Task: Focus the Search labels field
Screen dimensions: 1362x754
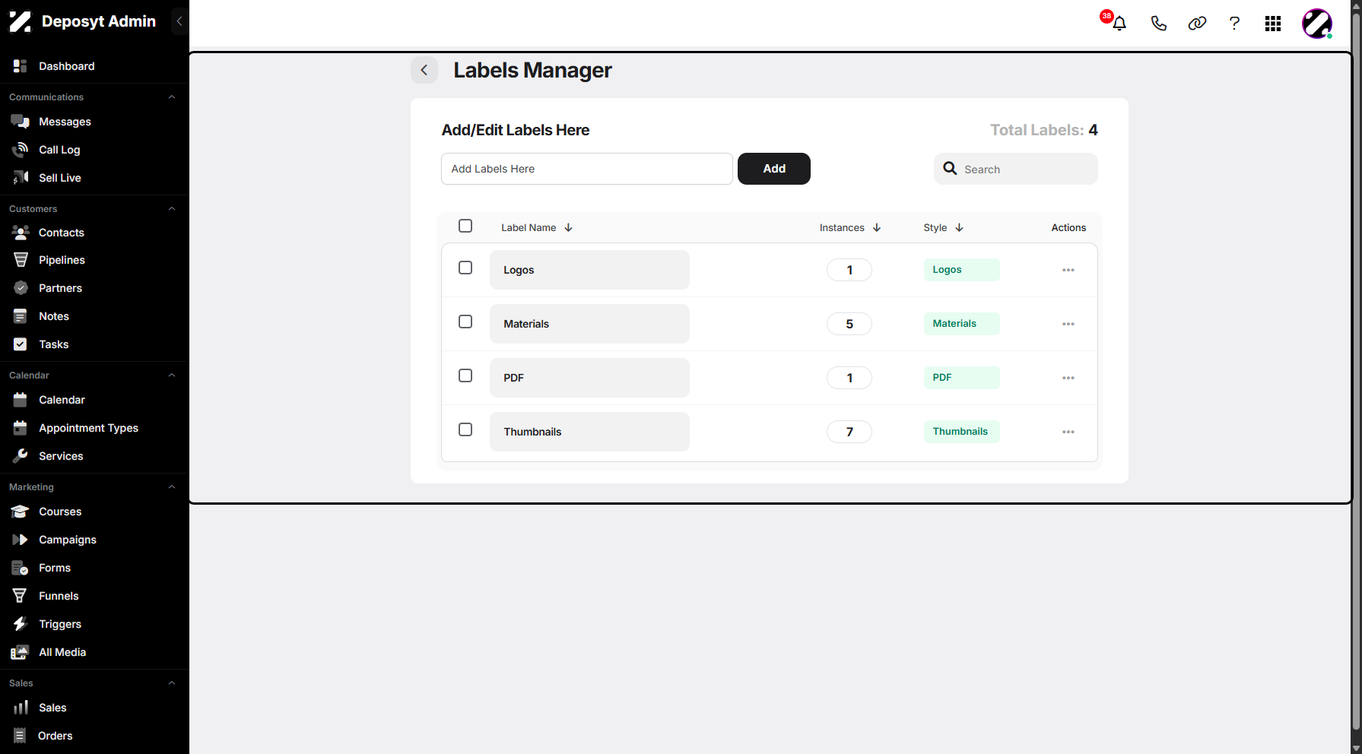Action: 1016,169
